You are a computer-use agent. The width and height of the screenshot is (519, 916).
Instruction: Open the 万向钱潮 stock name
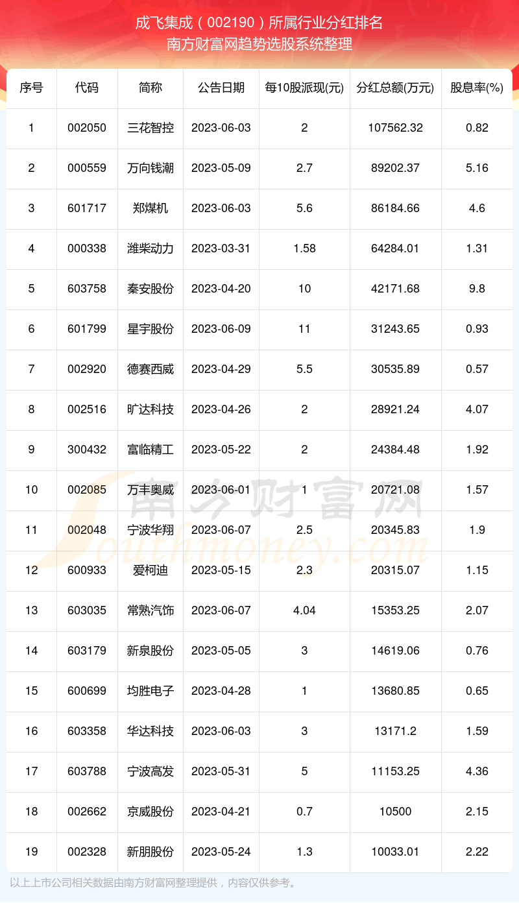click(151, 168)
